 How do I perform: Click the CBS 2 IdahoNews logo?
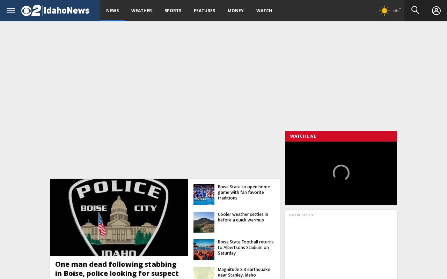click(55, 10)
